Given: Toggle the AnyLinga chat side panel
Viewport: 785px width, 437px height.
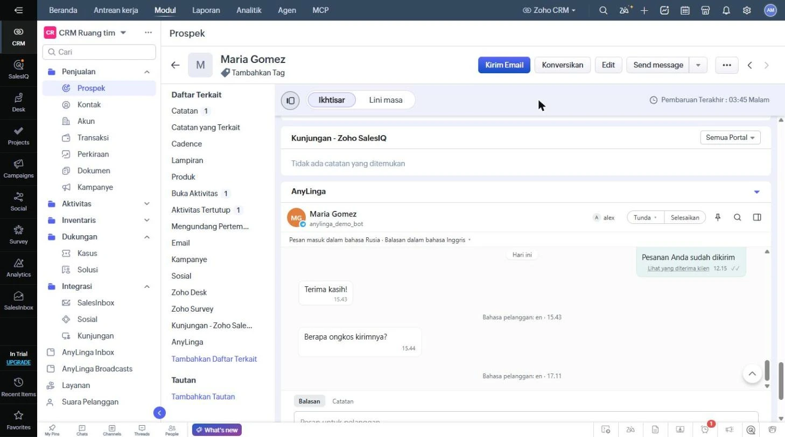Looking at the screenshot, I should point(757,217).
